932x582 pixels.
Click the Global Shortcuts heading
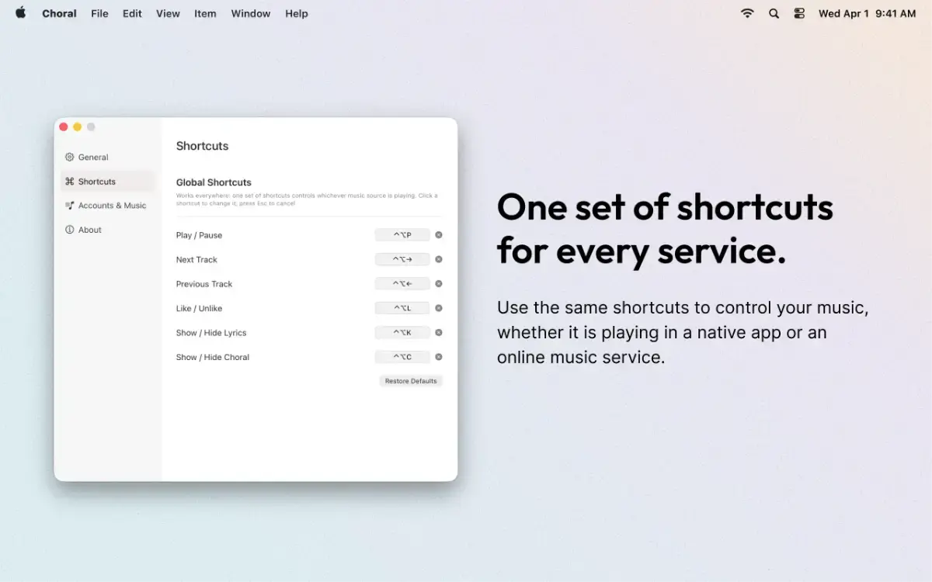point(214,182)
